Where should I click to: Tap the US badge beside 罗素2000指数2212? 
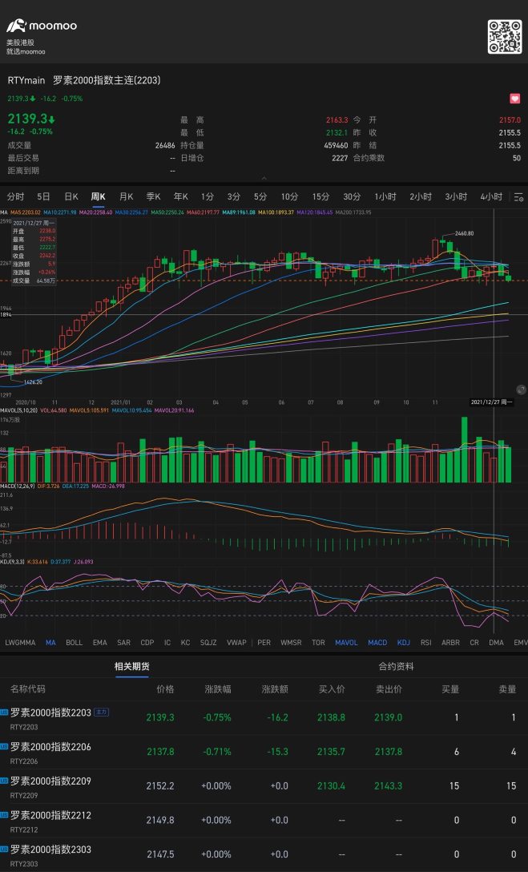[4, 815]
